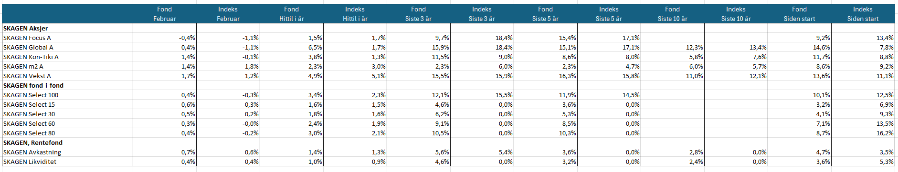Select the SKAGEN Likviditet cell
The image size is (898, 172).
(x=67, y=162)
